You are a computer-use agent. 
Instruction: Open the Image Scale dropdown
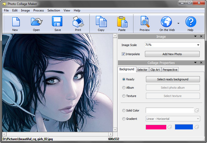tap(198, 45)
